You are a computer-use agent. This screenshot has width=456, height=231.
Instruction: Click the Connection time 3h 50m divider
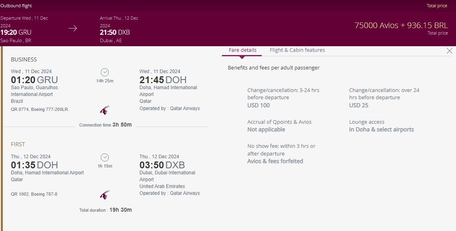click(105, 125)
